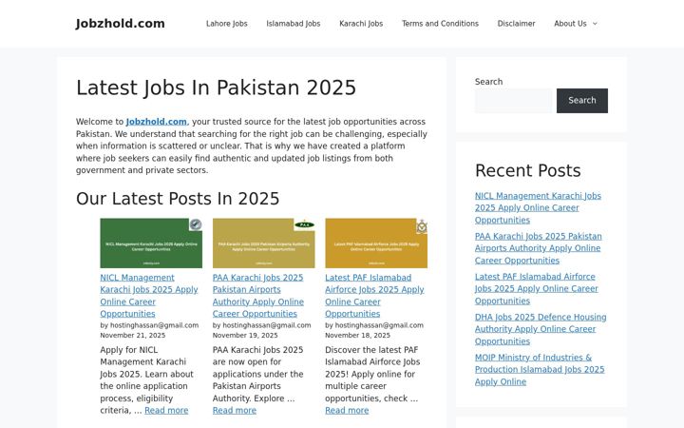The image size is (684, 428).
Task: Open PAA Karachi Jobs 2025 post title
Action: (x=257, y=296)
